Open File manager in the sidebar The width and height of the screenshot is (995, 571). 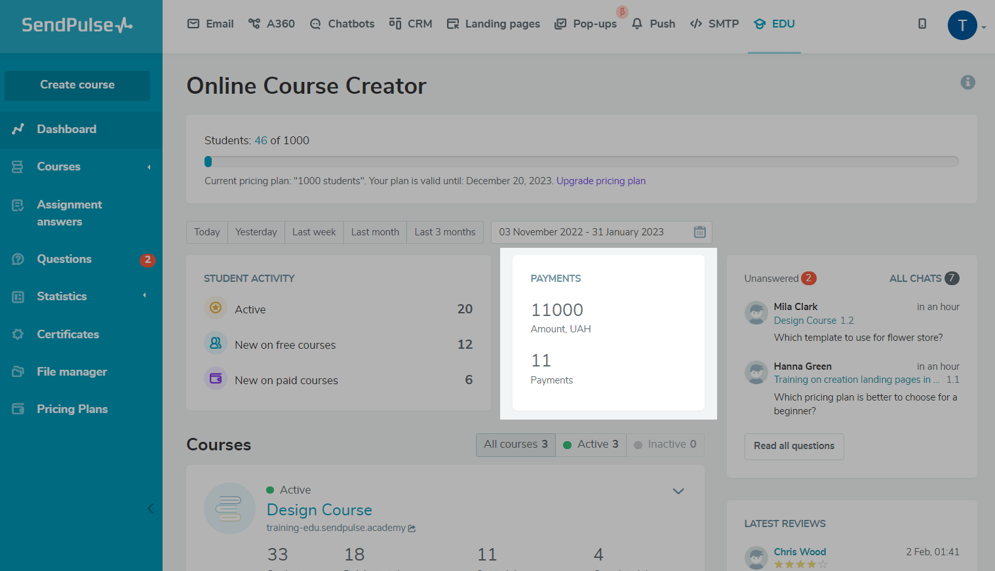71,372
